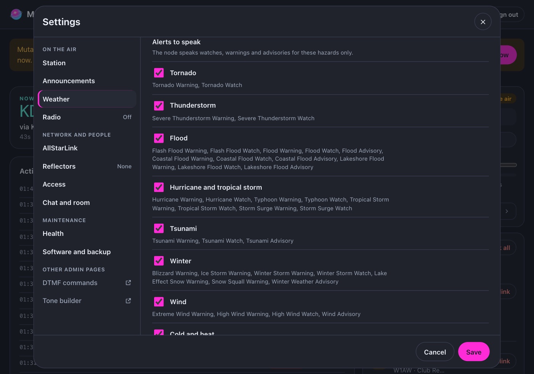This screenshot has width=534, height=374.
Task: Save the settings
Action: [x=474, y=352]
